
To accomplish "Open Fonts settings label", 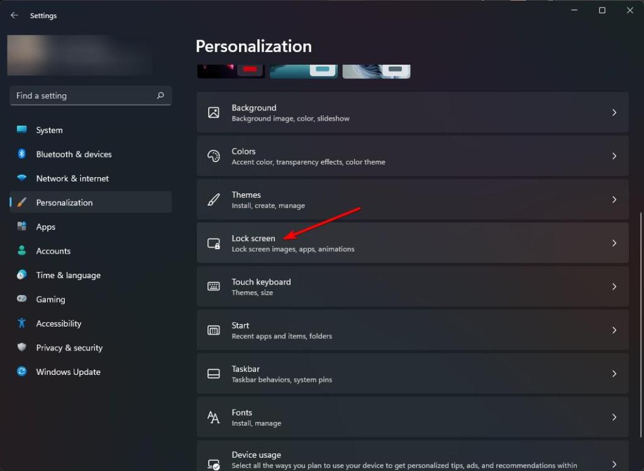I will click(242, 413).
